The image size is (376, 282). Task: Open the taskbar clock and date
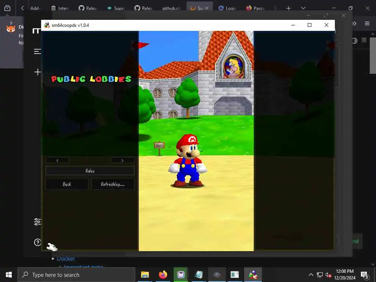(345, 275)
